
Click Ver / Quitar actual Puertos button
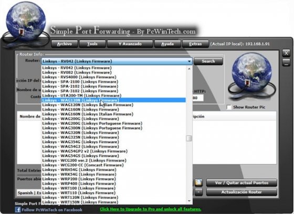tap(241, 183)
